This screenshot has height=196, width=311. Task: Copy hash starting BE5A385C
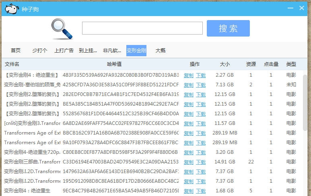[189, 104]
